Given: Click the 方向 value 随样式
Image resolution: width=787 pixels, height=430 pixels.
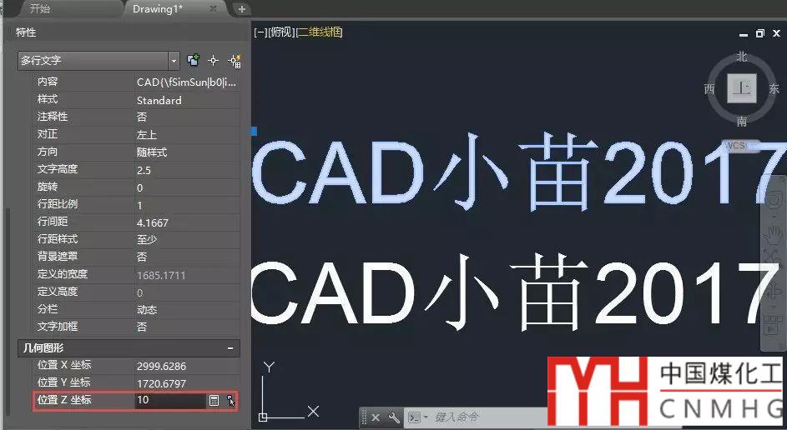Looking at the screenshot, I should pyautogui.click(x=152, y=152).
